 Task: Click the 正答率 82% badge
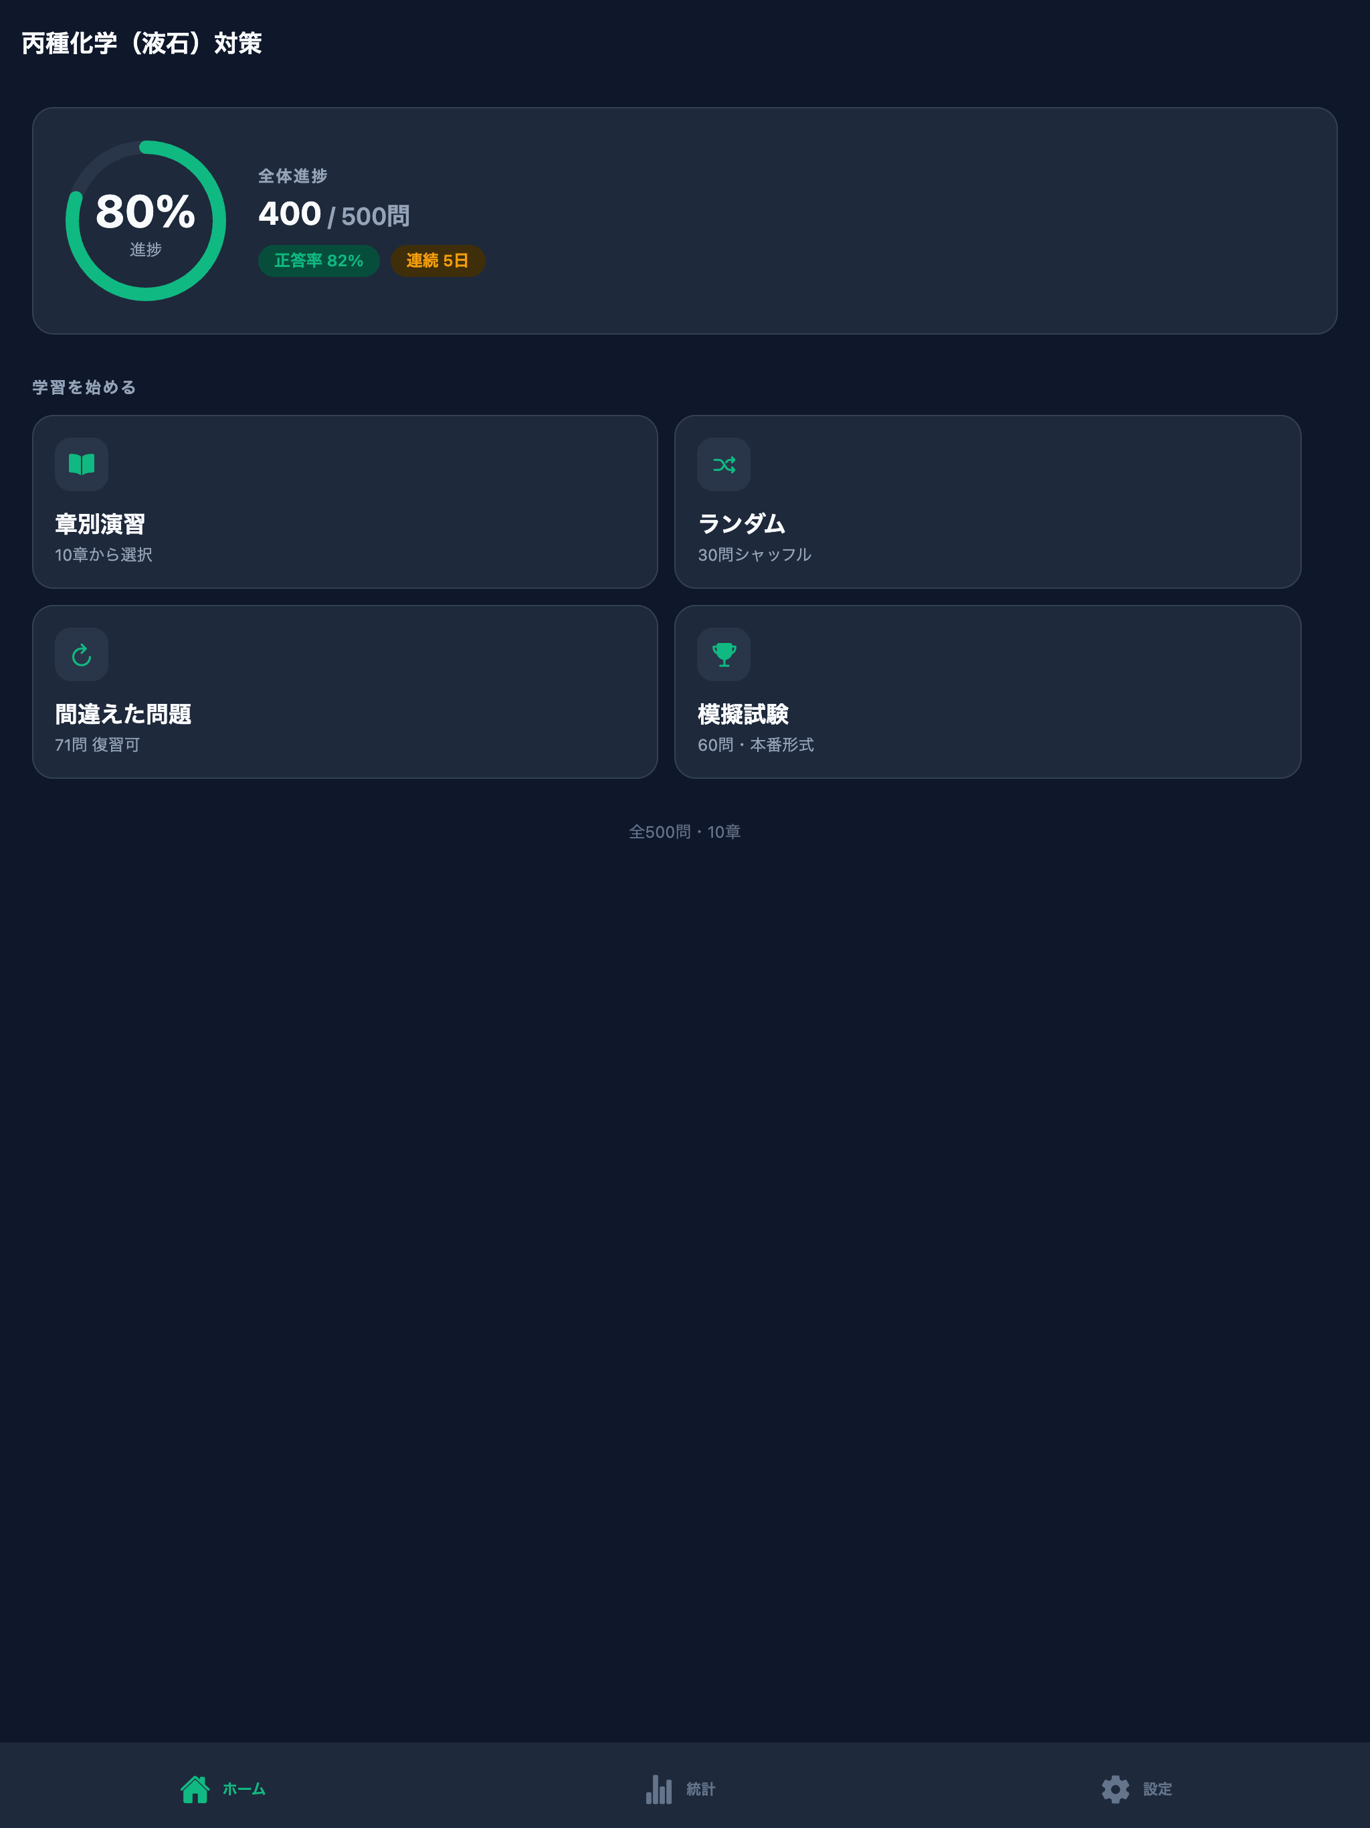(319, 260)
